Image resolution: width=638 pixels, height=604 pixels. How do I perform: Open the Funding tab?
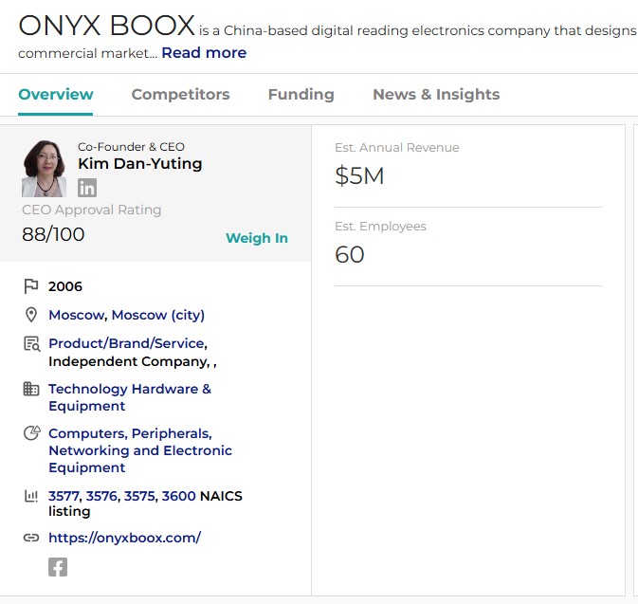(301, 95)
